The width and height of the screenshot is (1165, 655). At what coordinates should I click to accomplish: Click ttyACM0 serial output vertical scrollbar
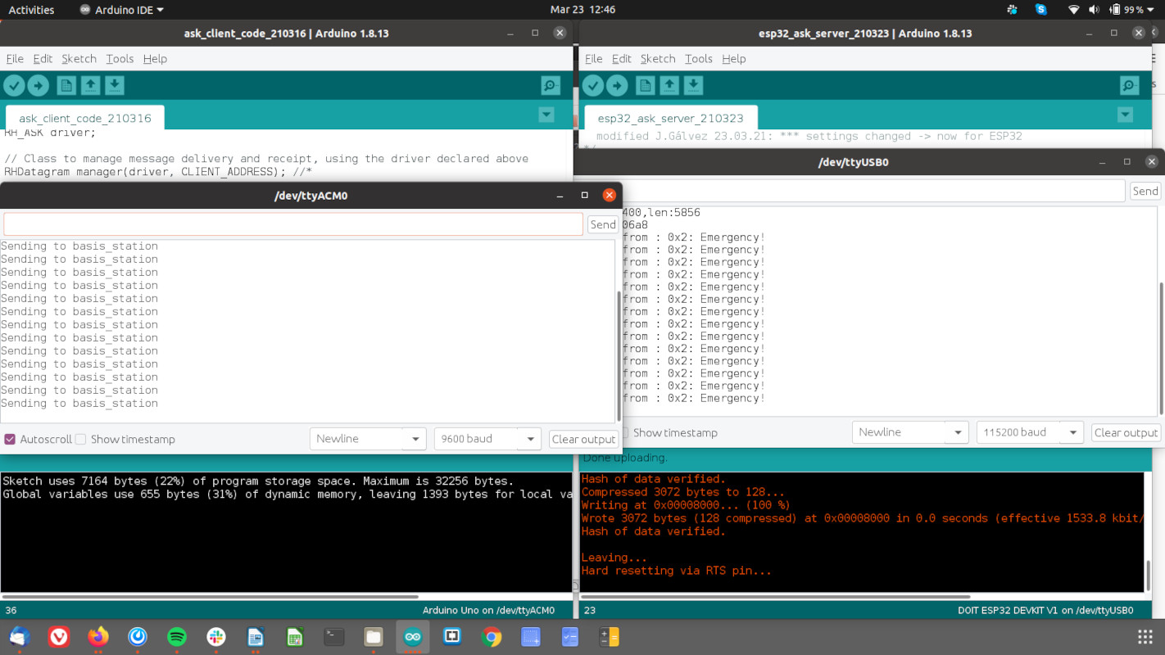(619, 355)
